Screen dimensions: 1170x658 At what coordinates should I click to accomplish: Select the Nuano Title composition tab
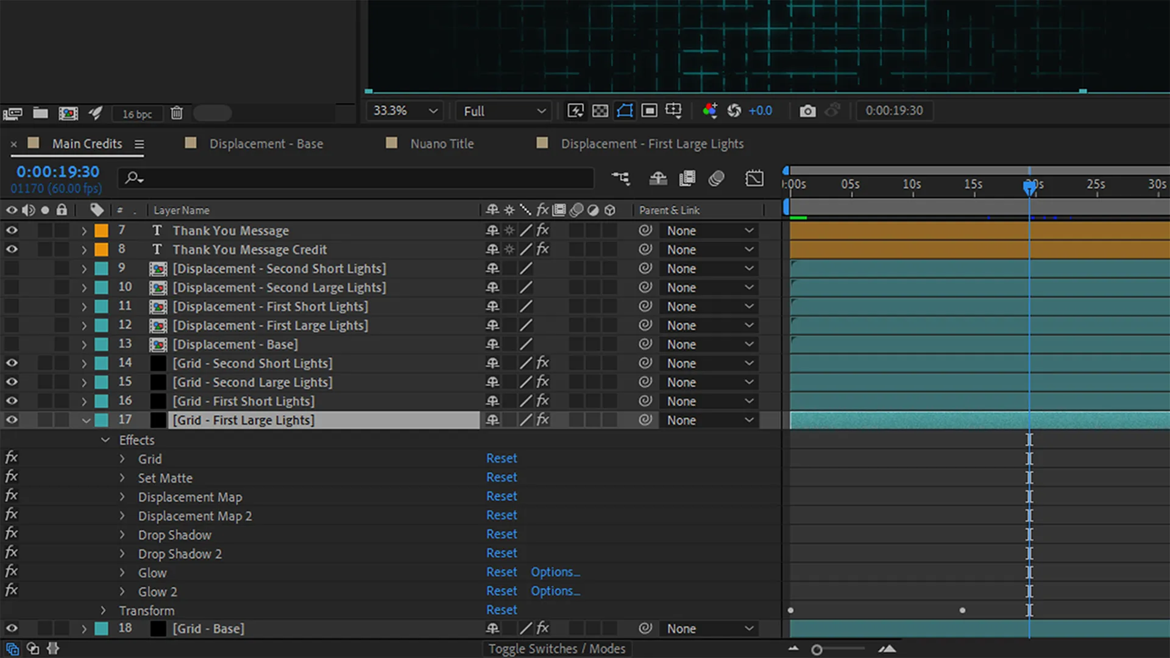(x=441, y=143)
